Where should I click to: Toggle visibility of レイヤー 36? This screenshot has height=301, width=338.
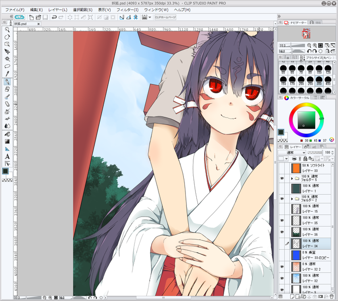click(282, 232)
